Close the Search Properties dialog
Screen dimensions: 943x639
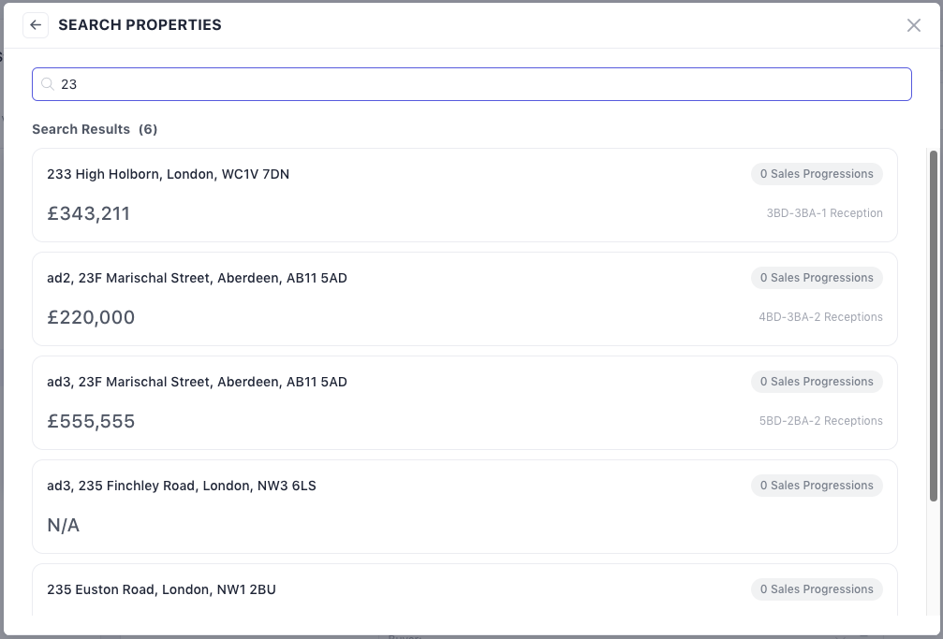click(914, 25)
